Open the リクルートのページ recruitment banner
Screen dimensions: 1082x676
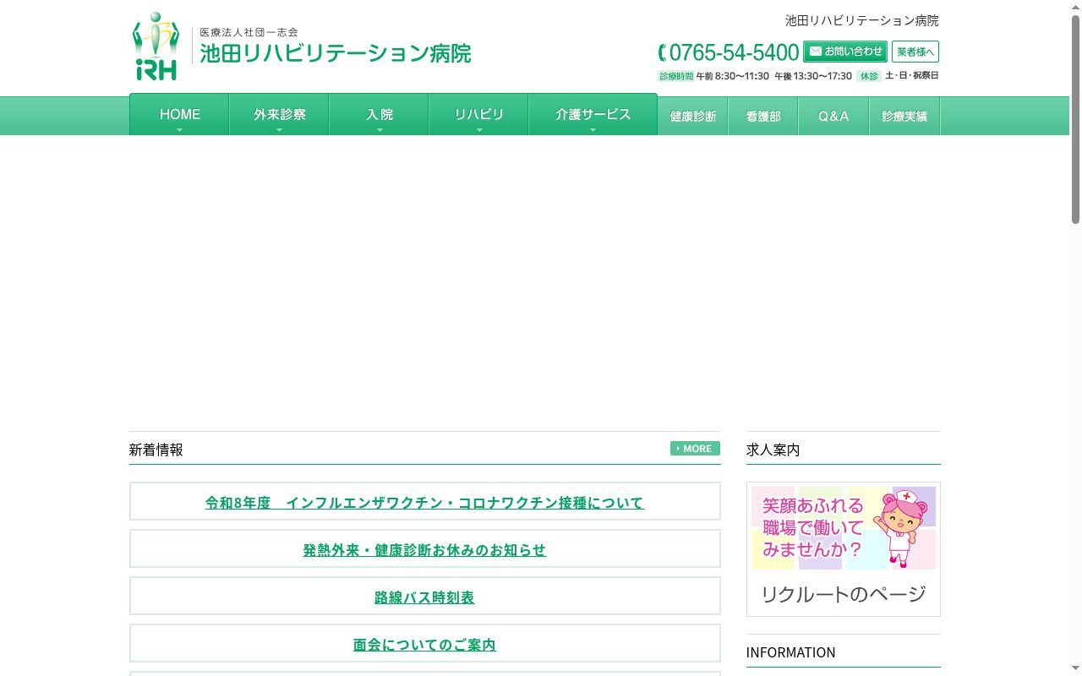tap(844, 549)
